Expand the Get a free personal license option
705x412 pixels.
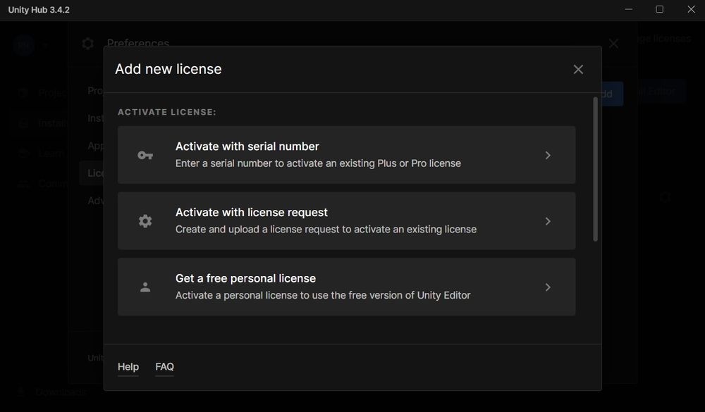click(548, 287)
